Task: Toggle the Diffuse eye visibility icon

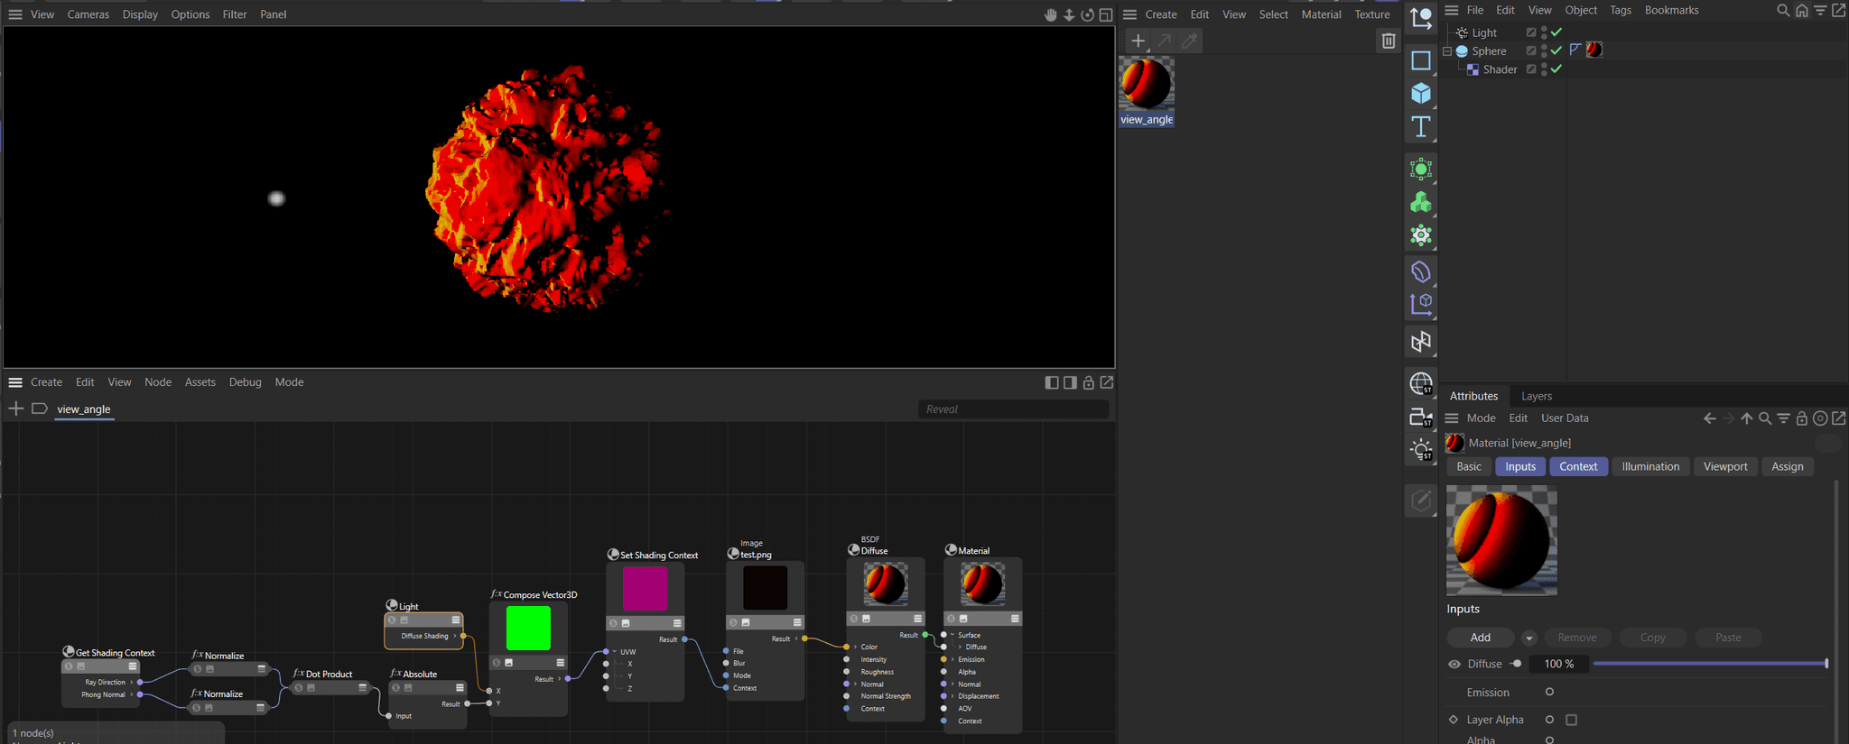Action: point(1454,664)
